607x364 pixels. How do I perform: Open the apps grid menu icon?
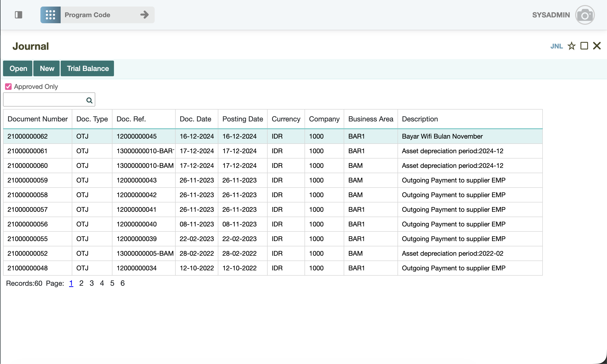(x=50, y=15)
